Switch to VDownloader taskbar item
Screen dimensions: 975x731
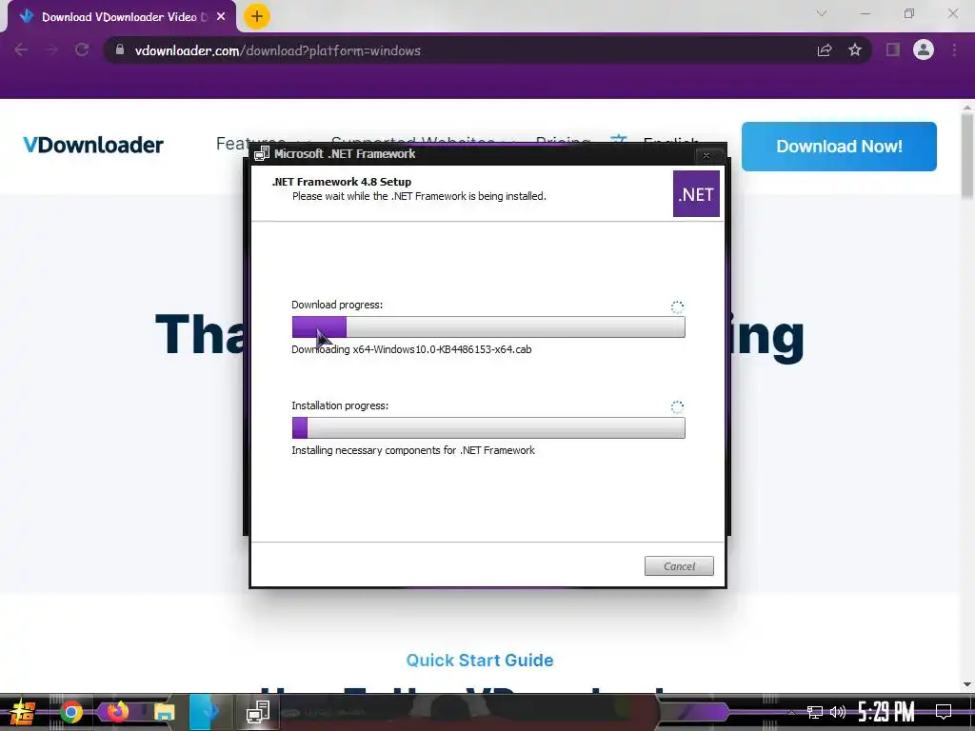coord(210,712)
